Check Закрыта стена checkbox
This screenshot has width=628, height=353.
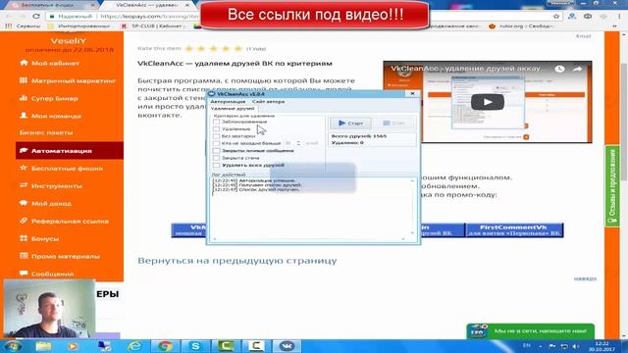216,158
